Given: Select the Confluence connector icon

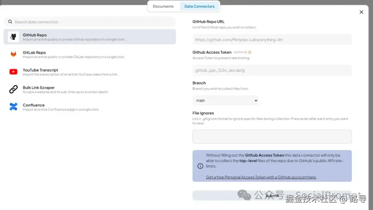Looking at the screenshot, I should pos(13,107).
